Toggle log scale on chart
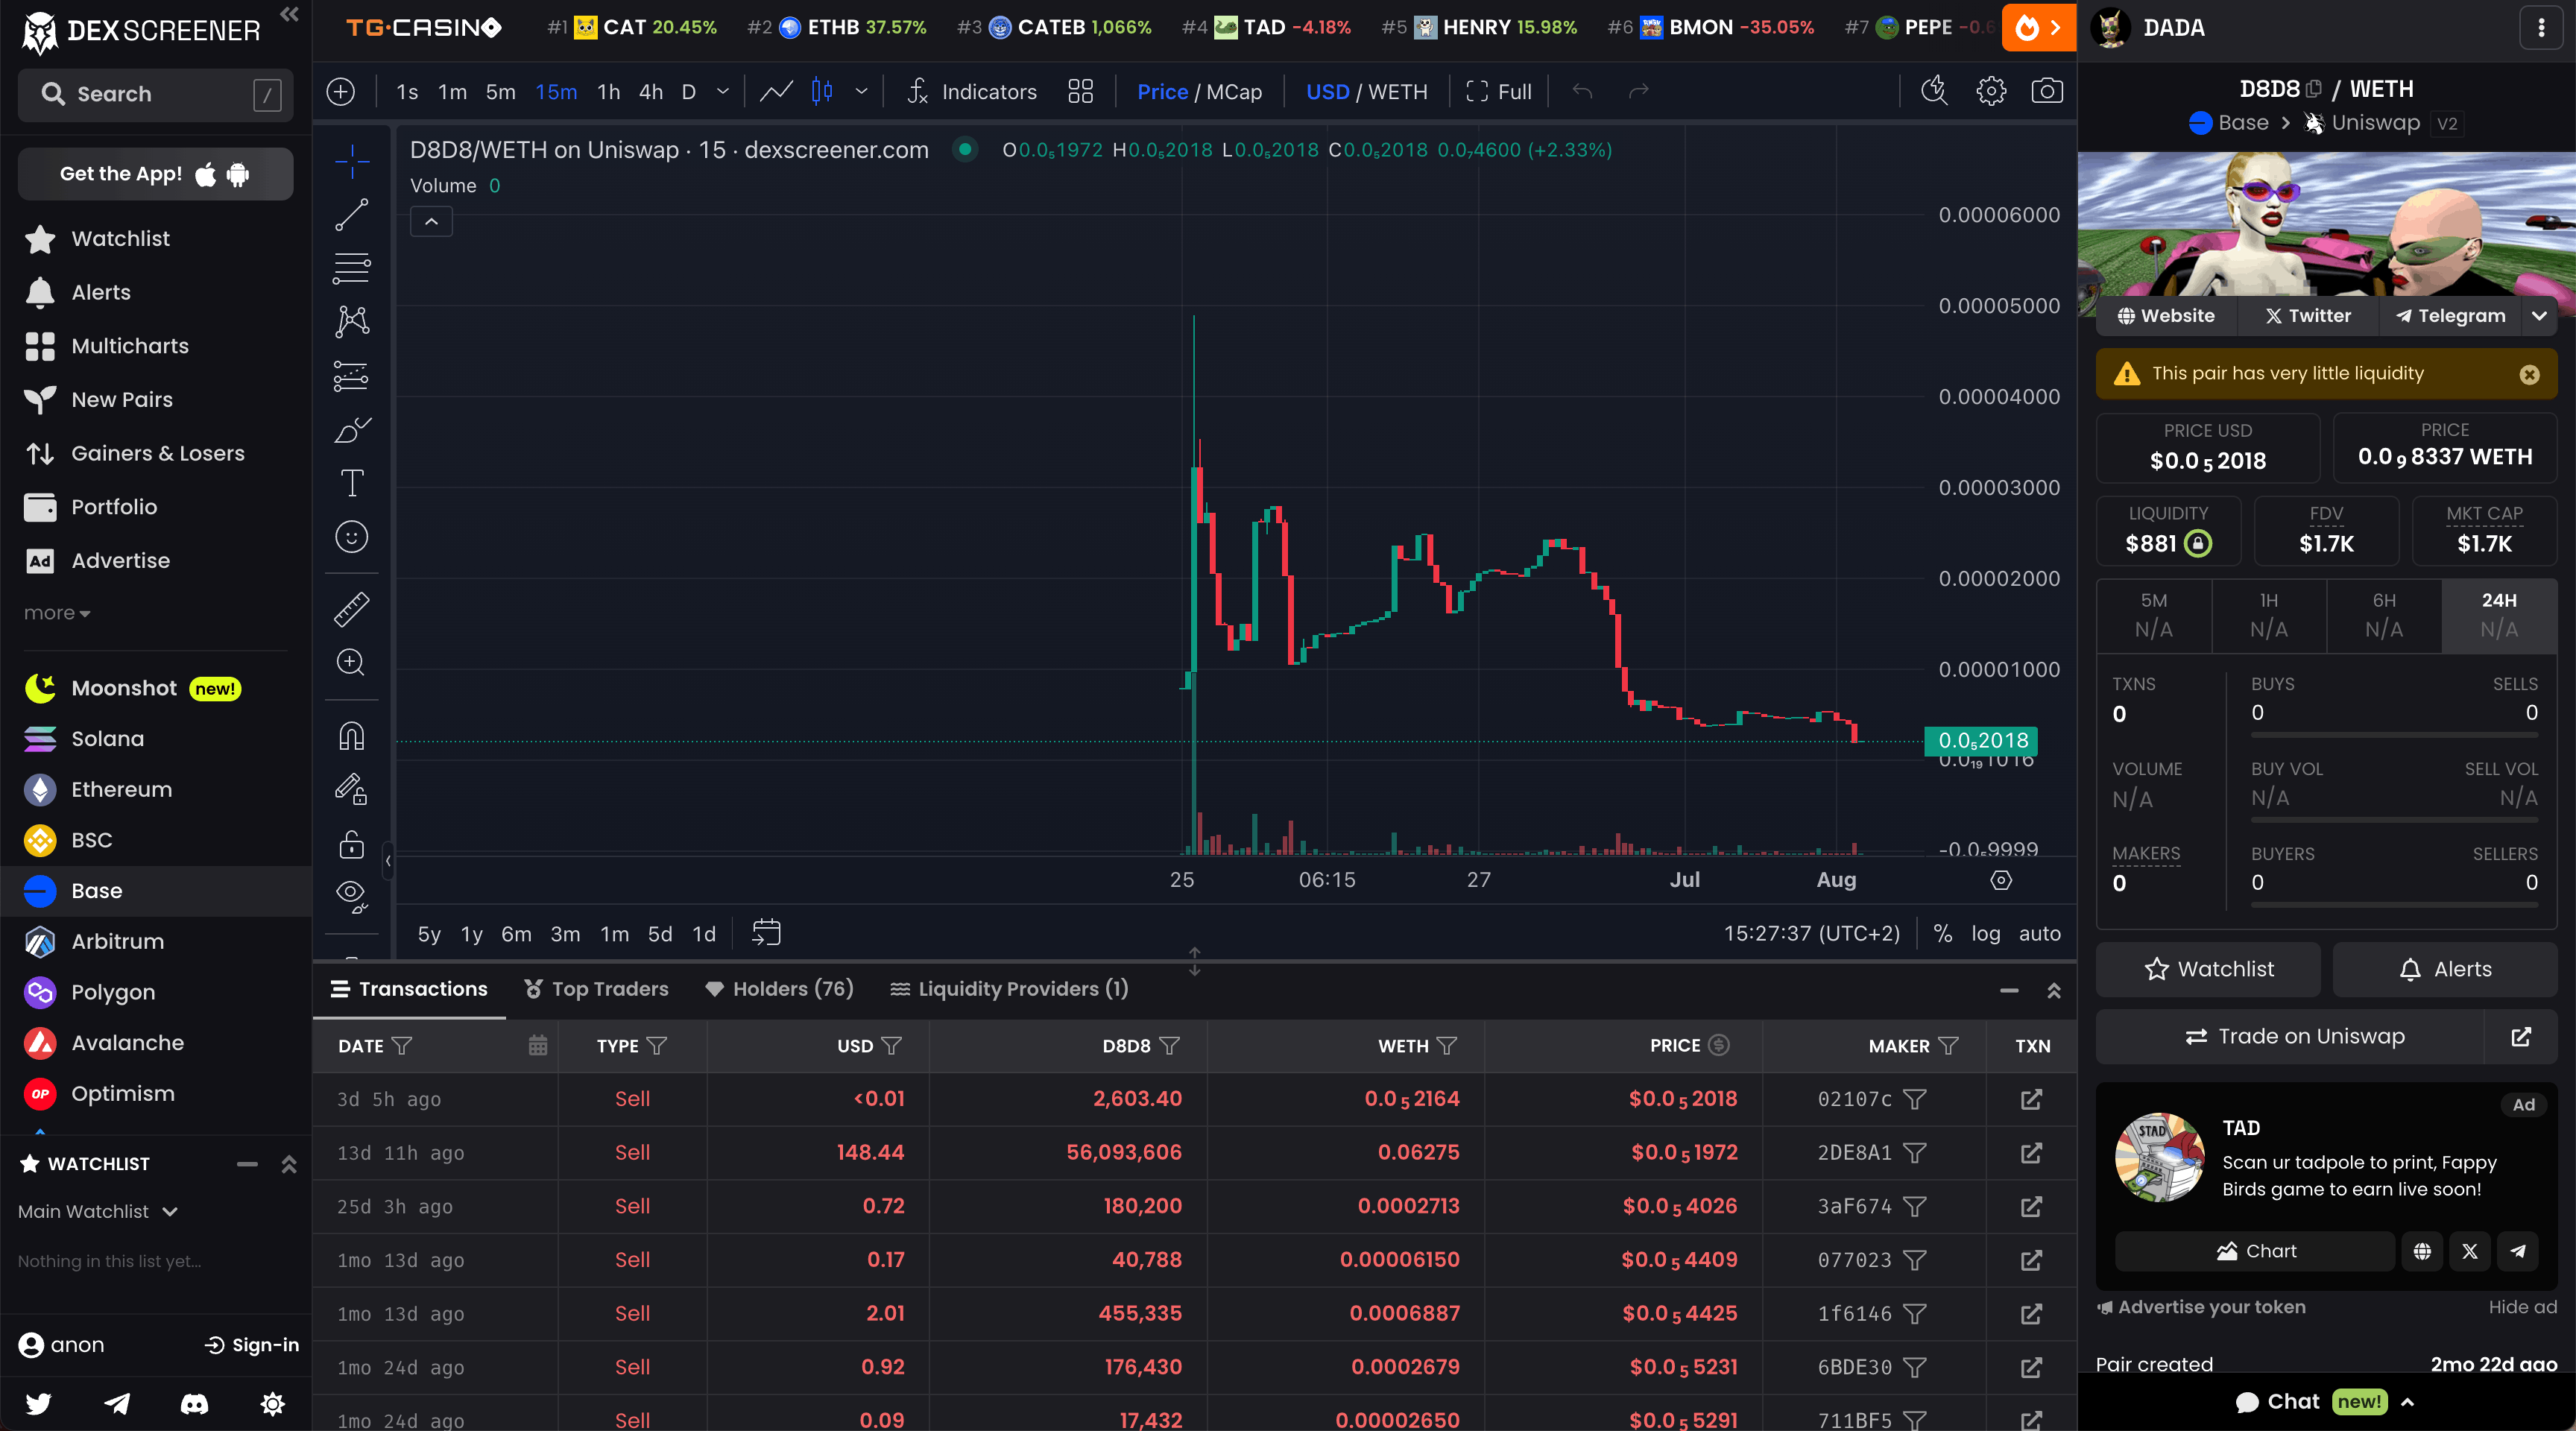Screen dimensions: 2576x1431 [1985, 933]
